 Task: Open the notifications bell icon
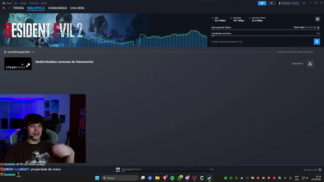click(272, 3)
